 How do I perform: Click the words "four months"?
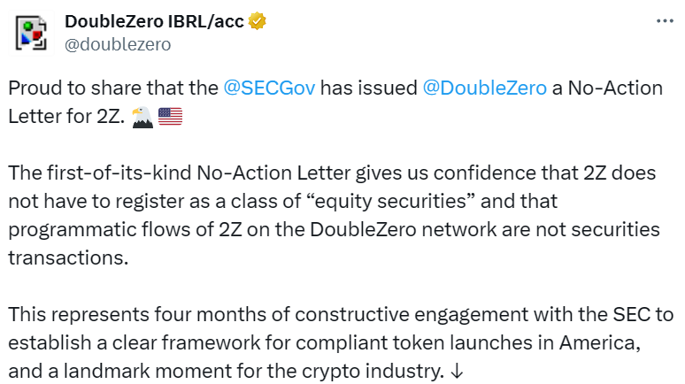[x=182, y=314]
